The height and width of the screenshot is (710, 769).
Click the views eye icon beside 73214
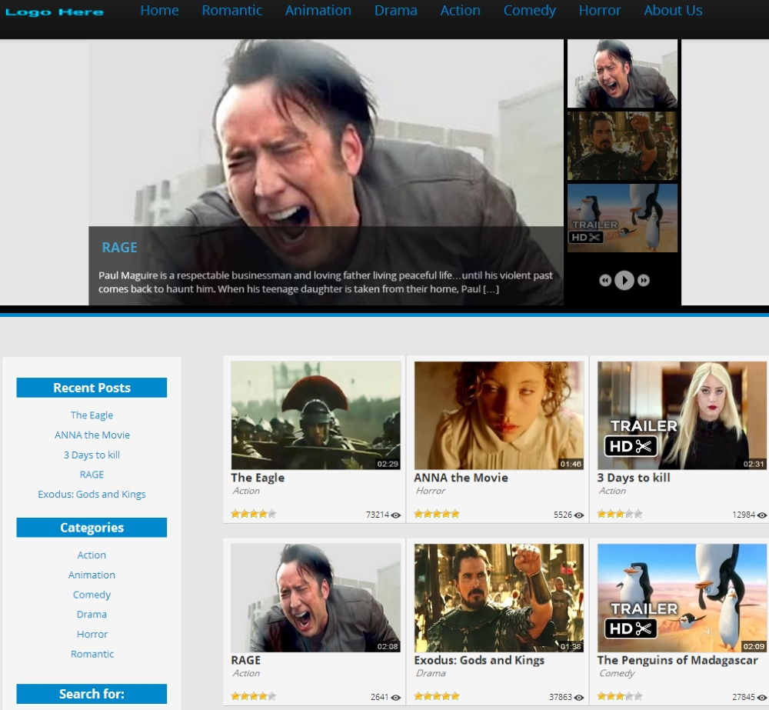396,515
